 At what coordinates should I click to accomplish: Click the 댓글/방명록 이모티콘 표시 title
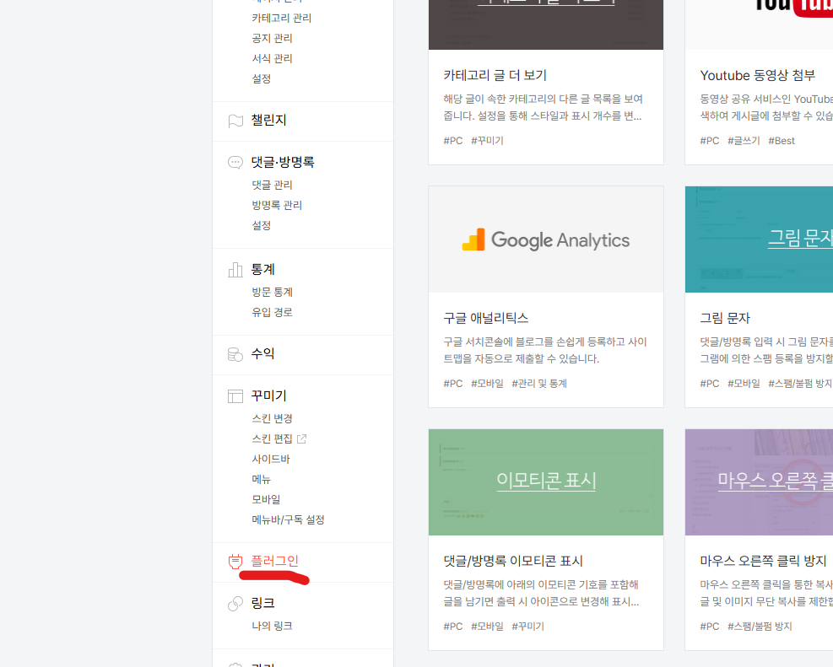tap(513, 561)
